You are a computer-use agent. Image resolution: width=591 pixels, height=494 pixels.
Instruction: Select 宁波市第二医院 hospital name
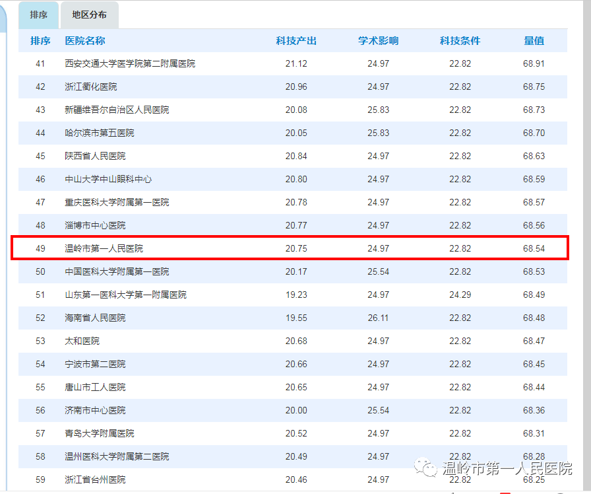coord(95,364)
